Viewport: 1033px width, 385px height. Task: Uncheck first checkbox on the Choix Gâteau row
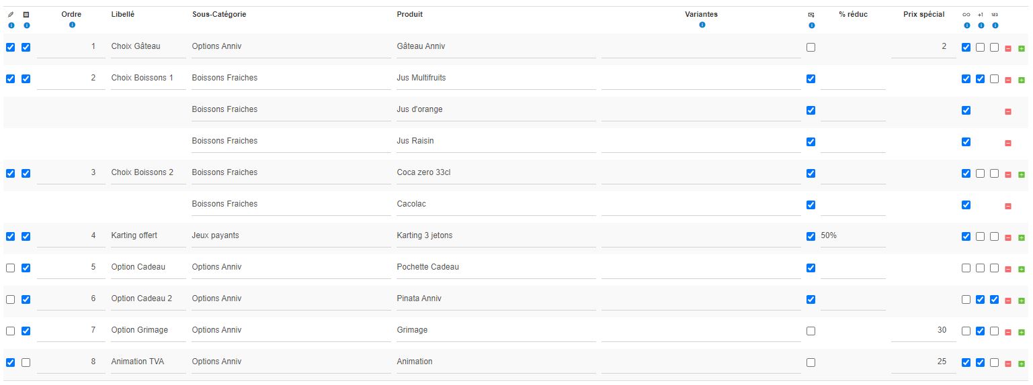11,47
